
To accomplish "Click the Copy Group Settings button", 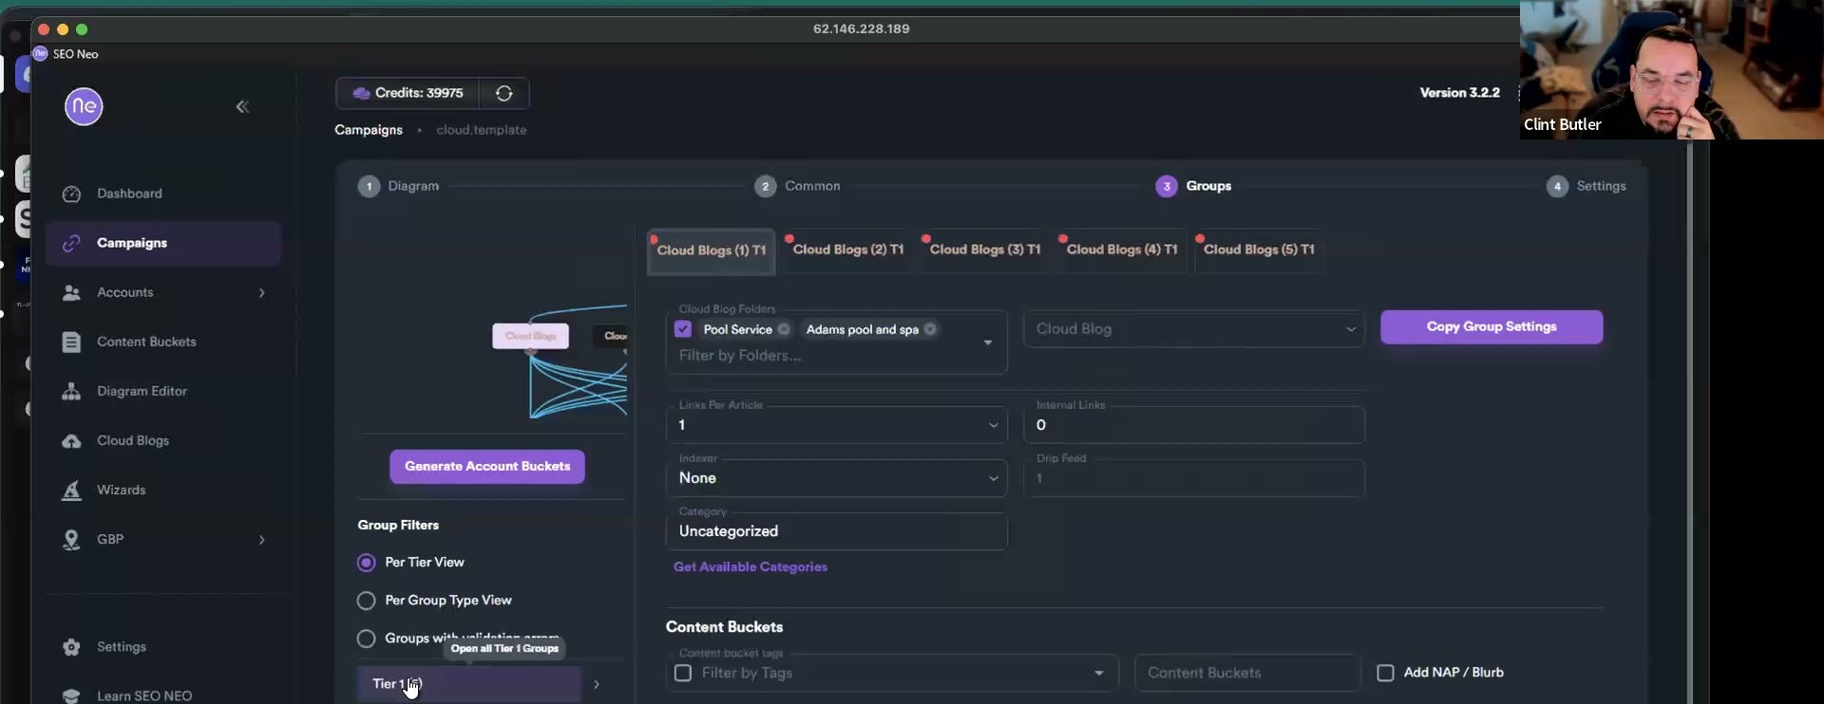I will [x=1491, y=326].
